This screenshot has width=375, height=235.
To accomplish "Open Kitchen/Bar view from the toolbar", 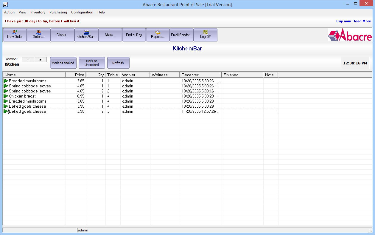I will tap(86, 35).
